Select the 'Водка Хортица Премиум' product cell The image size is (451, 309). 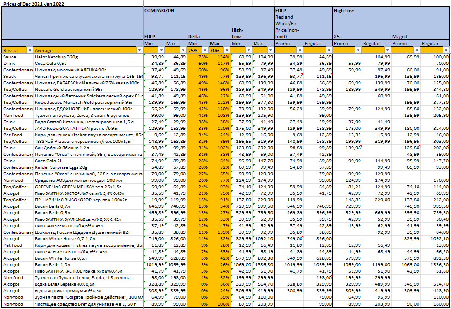[x=88, y=290]
